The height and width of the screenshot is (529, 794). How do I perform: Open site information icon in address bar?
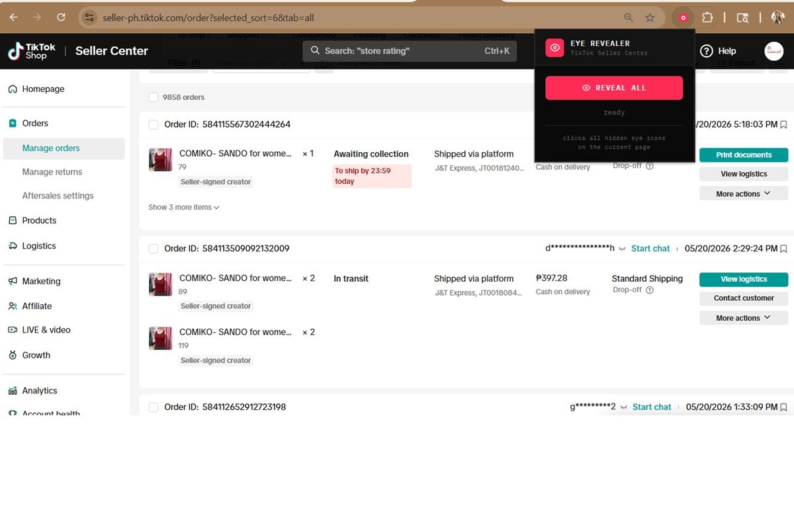coord(89,18)
